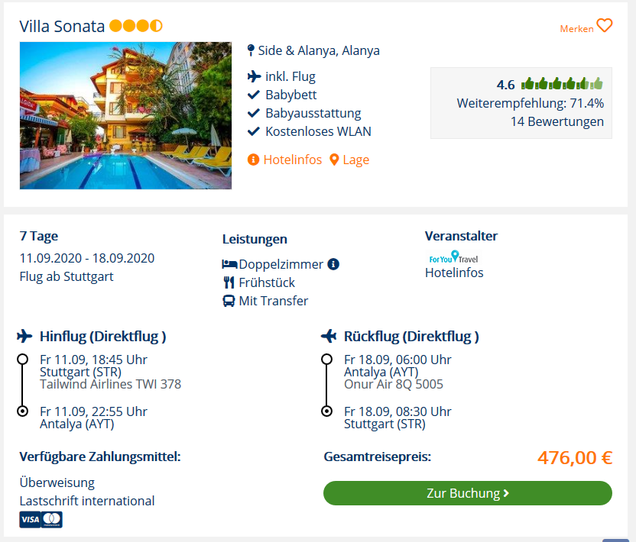Open the Villa Sonata hotel photo
Viewport: 636px width, 542px height.
click(x=125, y=115)
